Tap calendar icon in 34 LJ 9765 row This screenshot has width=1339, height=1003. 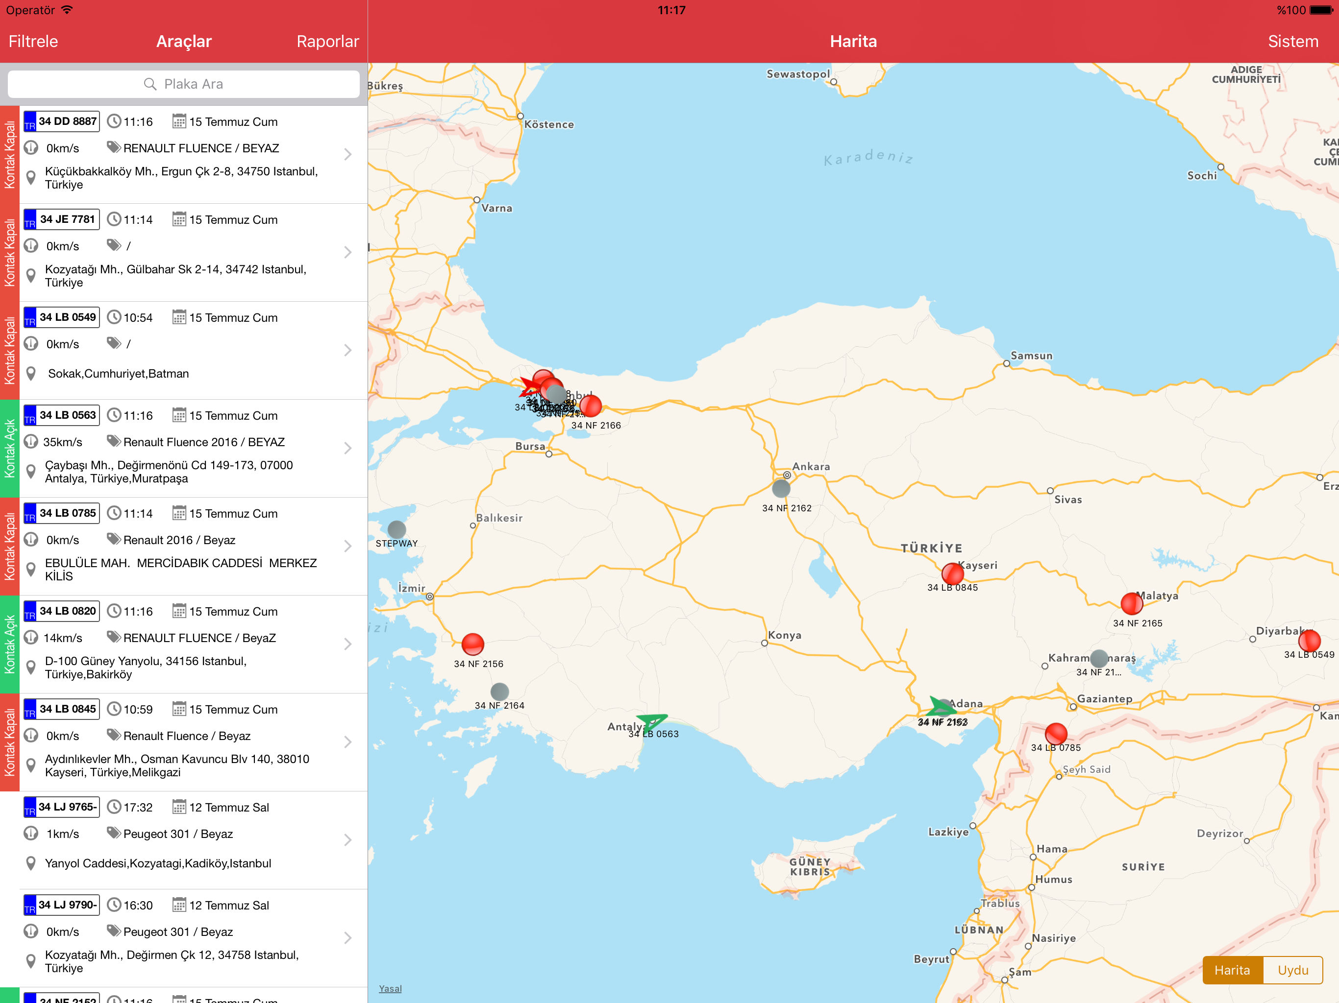(x=179, y=807)
